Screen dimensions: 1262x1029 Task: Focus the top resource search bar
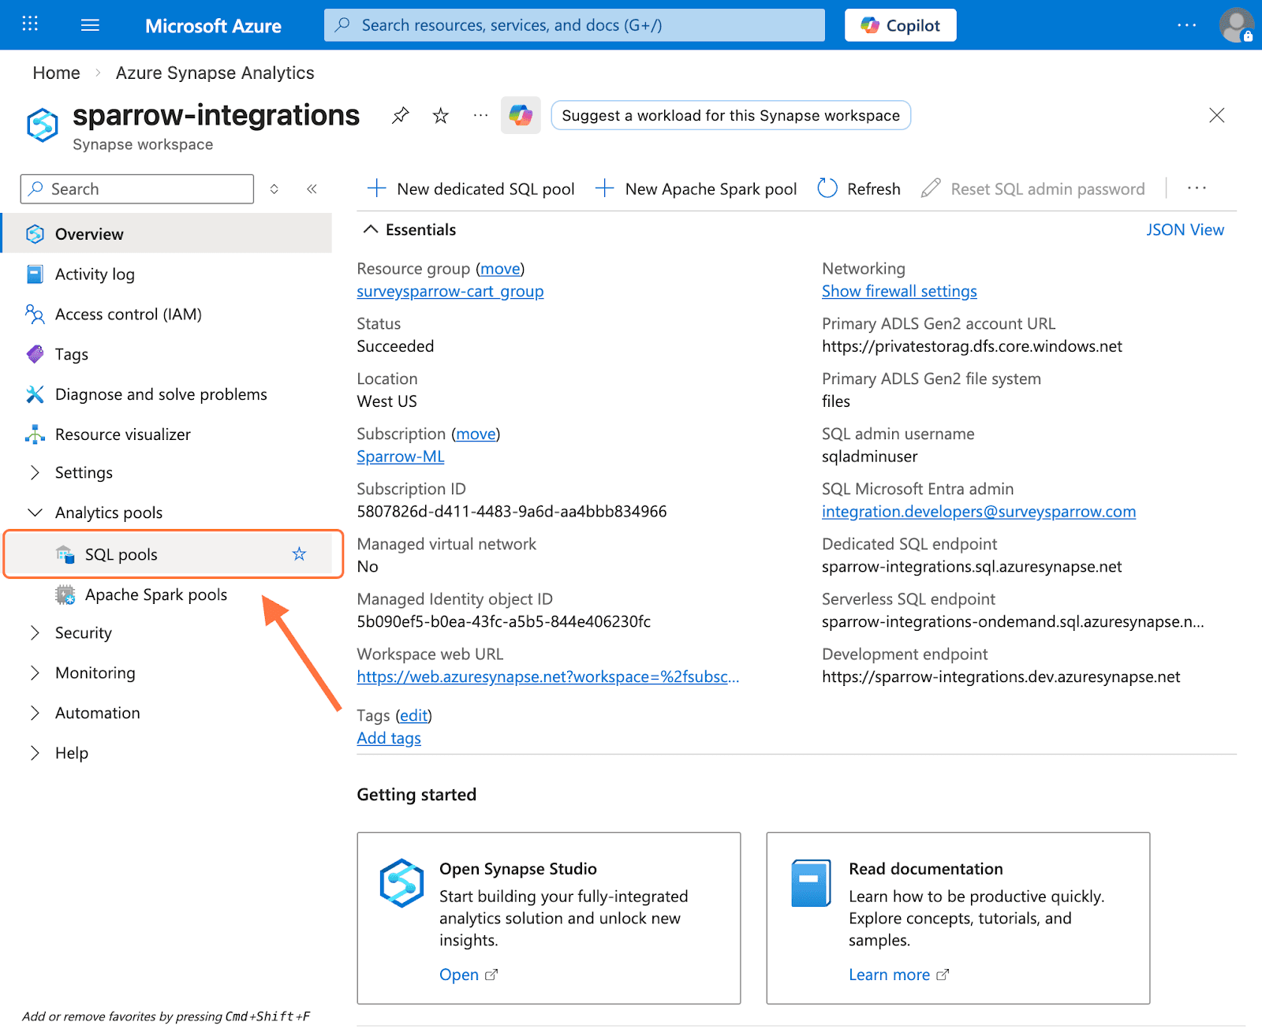click(x=574, y=25)
